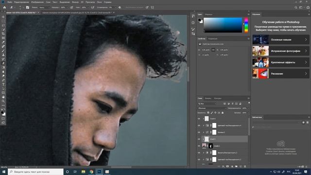The width and height of the screenshot is (311, 175).
Task: Select the Blur tool
Action: coord(3,71)
